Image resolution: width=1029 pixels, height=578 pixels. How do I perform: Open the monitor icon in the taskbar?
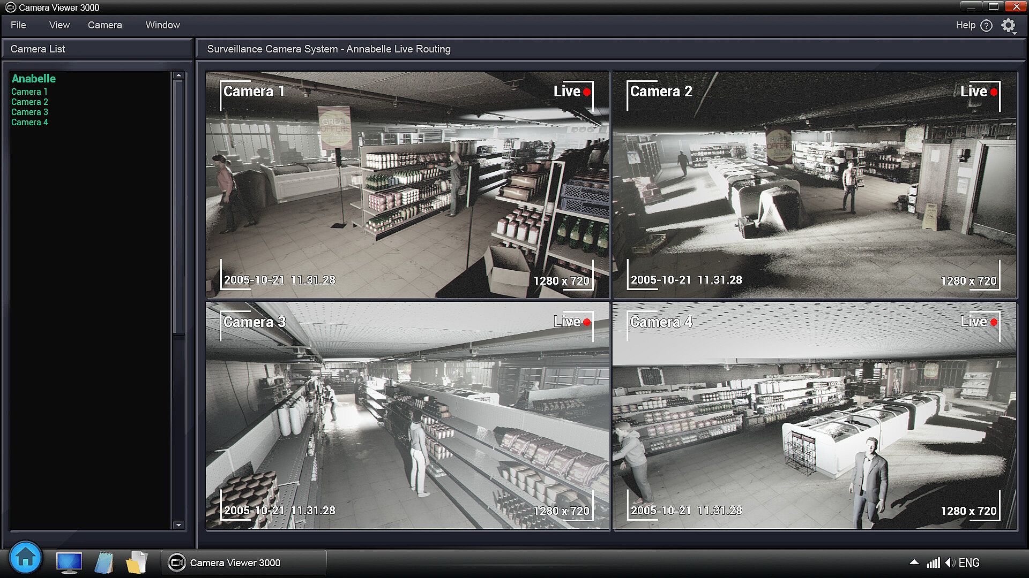69,562
